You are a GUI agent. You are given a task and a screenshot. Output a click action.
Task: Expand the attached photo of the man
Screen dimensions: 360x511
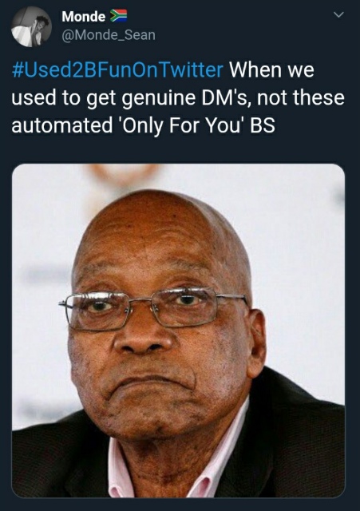coord(178,331)
